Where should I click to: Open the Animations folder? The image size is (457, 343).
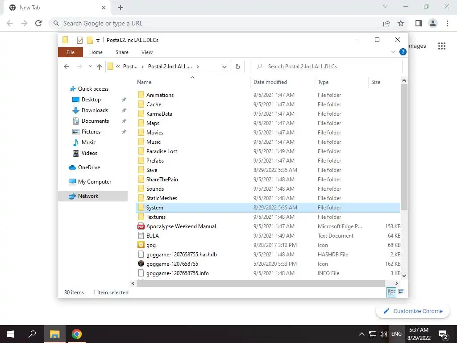point(160,95)
